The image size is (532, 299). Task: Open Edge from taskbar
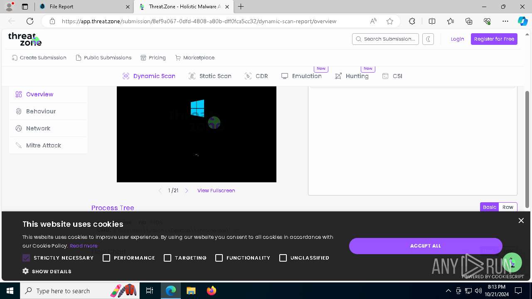pos(171,291)
